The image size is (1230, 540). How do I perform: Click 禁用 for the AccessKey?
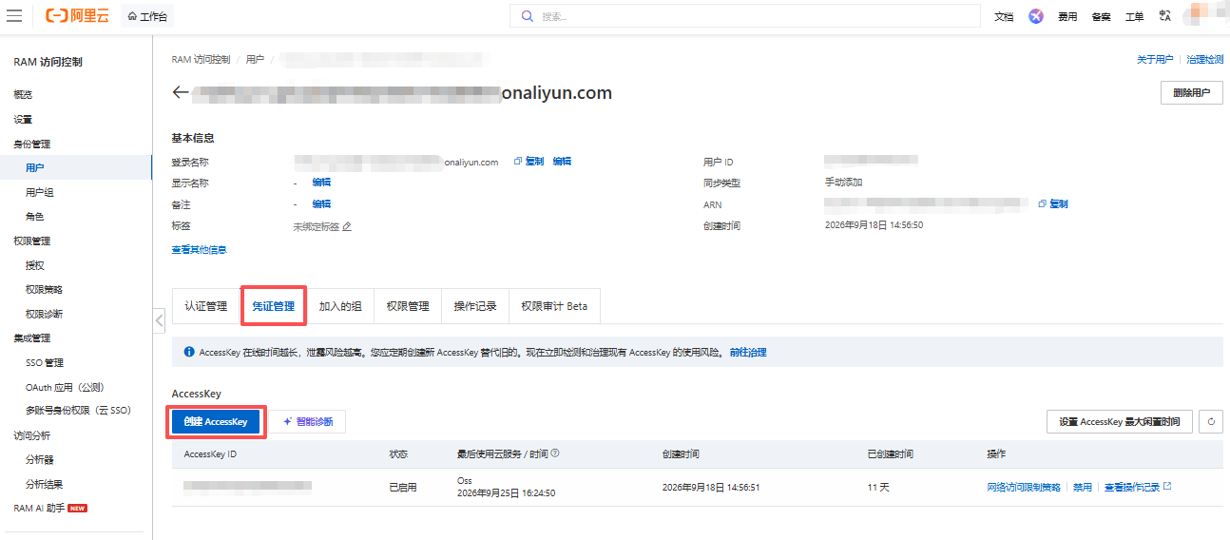pyautogui.click(x=1082, y=487)
